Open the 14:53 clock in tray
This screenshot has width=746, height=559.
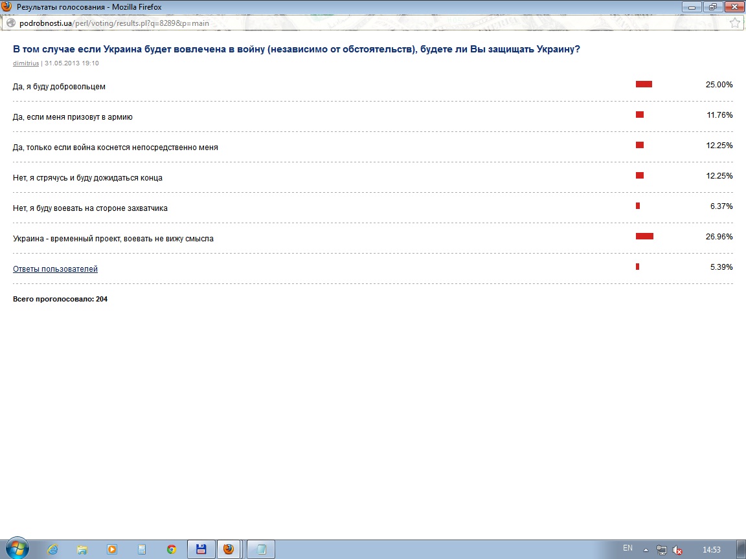point(711,550)
